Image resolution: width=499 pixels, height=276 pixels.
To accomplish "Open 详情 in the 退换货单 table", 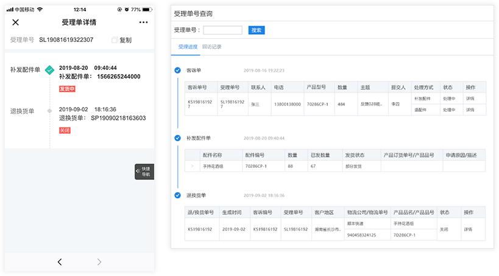I will [468, 229].
